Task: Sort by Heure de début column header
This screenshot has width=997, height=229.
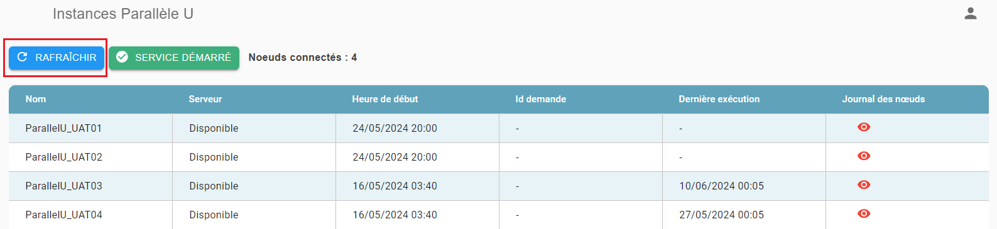Action: pos(385,99)
